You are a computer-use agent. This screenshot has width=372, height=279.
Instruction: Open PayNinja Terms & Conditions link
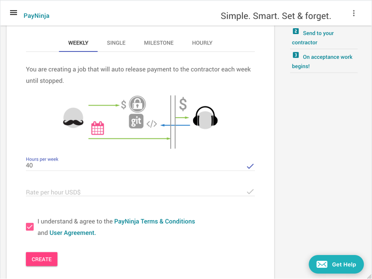click(155, 221)
